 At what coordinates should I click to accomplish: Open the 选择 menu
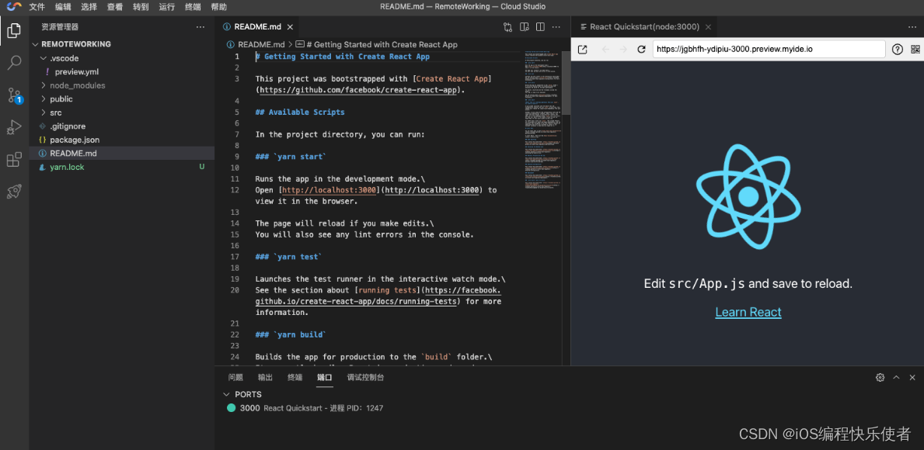pos(89,7)
